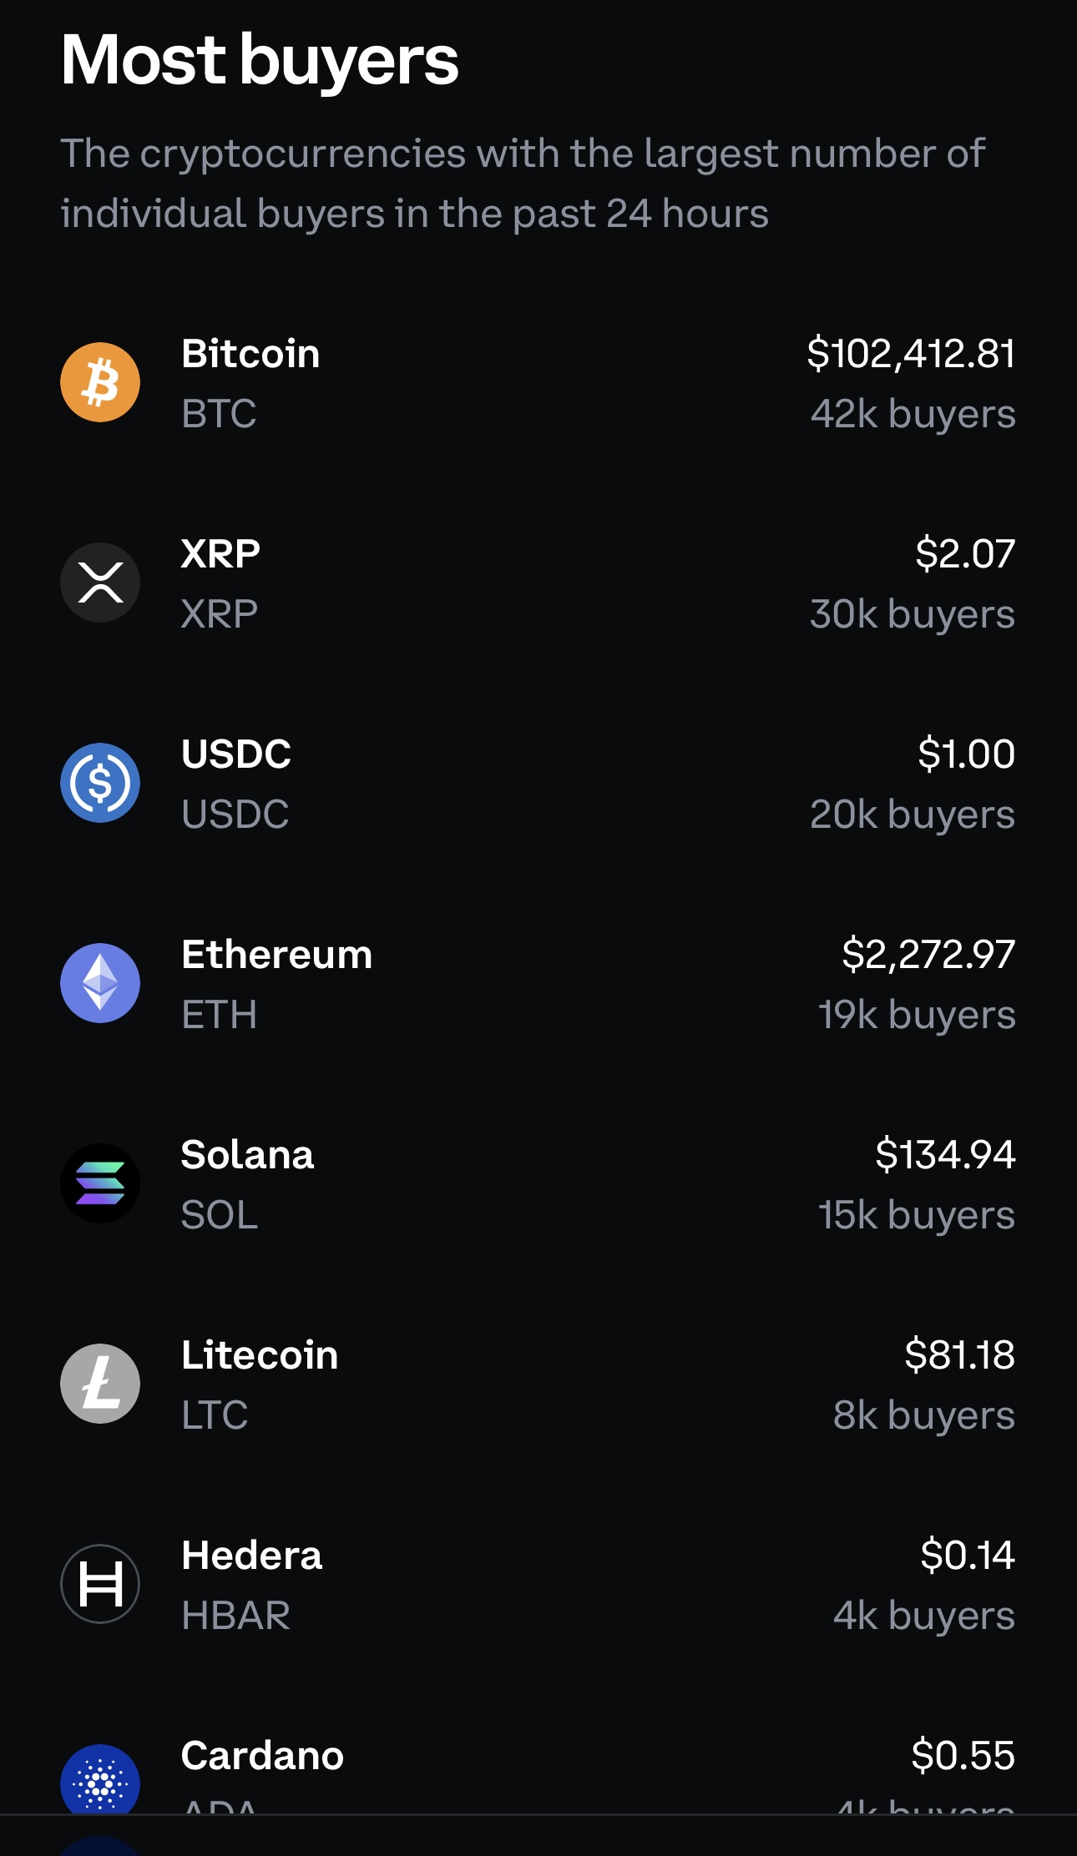
Task: Tap the Hedera H logo icon
Action: click(100, 1584)
